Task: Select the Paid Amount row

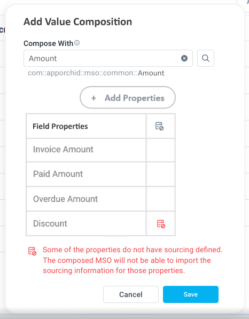Action: point(100,174)
